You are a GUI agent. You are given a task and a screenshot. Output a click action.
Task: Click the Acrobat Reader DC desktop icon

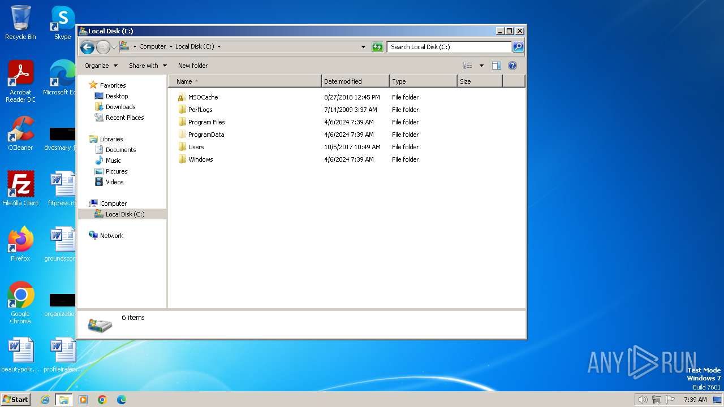point(20,81)
